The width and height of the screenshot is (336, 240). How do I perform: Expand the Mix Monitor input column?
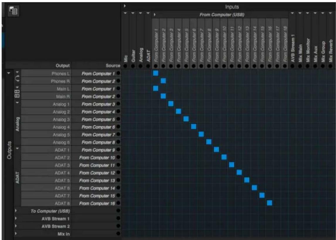(x=308, y=13)
